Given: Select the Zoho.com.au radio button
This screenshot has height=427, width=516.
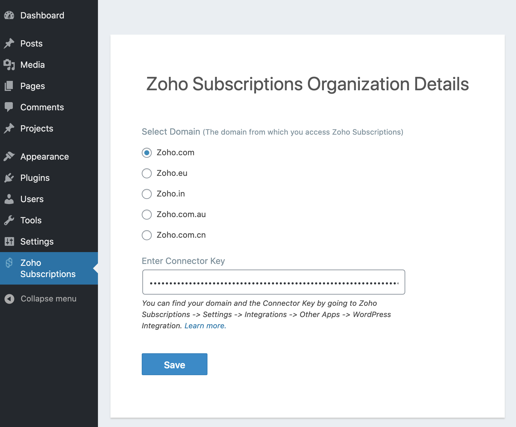Looking at the screenshot, I should click(x=146, y=215).
